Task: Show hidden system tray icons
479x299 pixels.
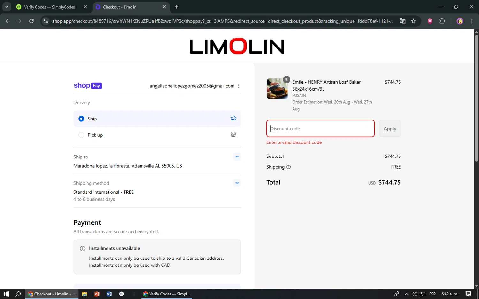Action: pos(406,294)
